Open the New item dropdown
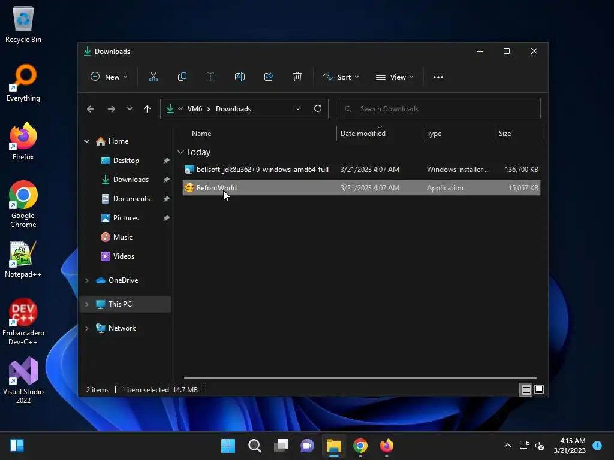This screenshot has height=460, width=614. point(109,77)
